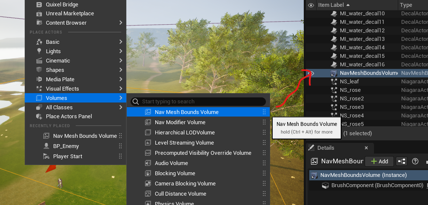
Task: Click the Quixel Bridge icon
Action: tap(39, 4)
